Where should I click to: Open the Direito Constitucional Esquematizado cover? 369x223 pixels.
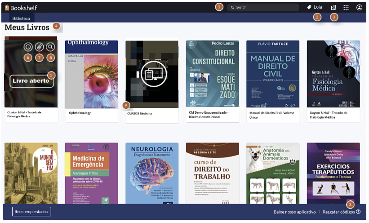coord(213,74)
